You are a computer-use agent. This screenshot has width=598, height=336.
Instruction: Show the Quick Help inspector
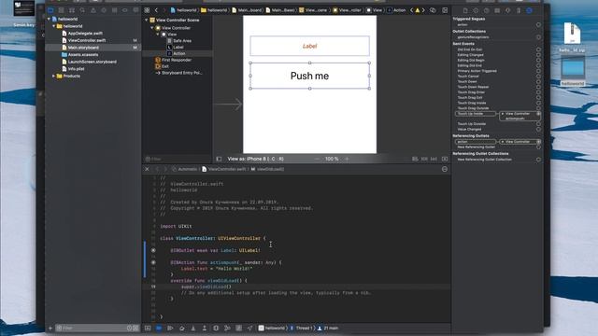(487, 10)
